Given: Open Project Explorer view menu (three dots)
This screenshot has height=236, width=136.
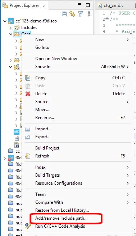Looking at the screenshot, I should [x=89, y=14].
